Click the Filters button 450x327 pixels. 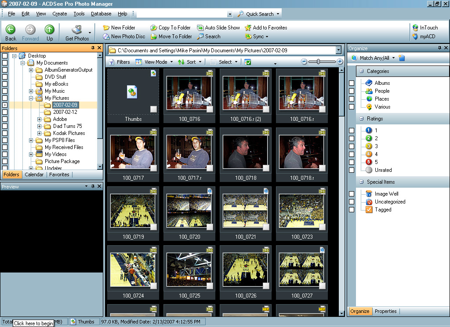(119, 62)
